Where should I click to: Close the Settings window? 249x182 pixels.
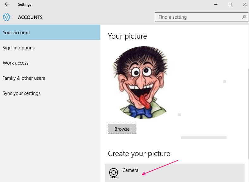(245, 4)
